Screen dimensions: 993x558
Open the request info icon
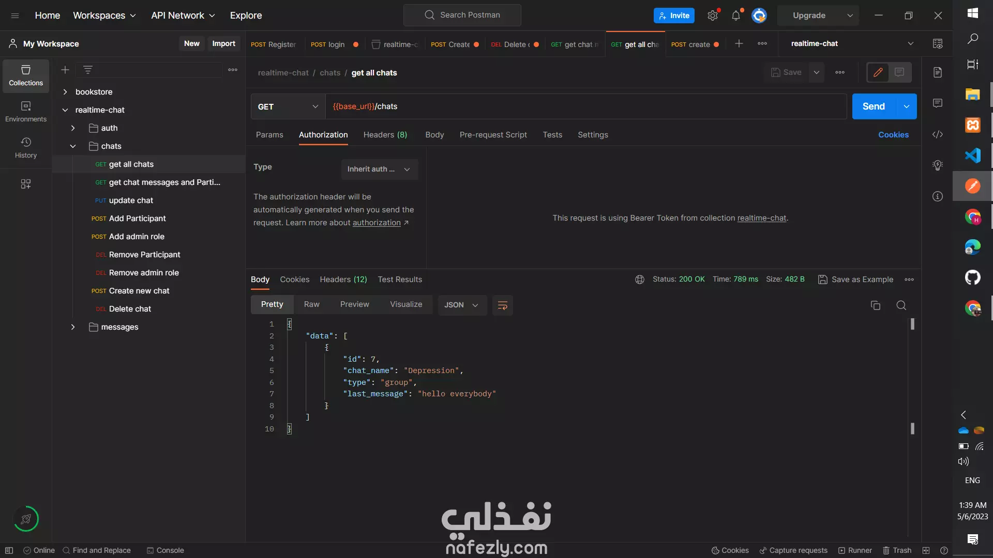click(938, 196)
